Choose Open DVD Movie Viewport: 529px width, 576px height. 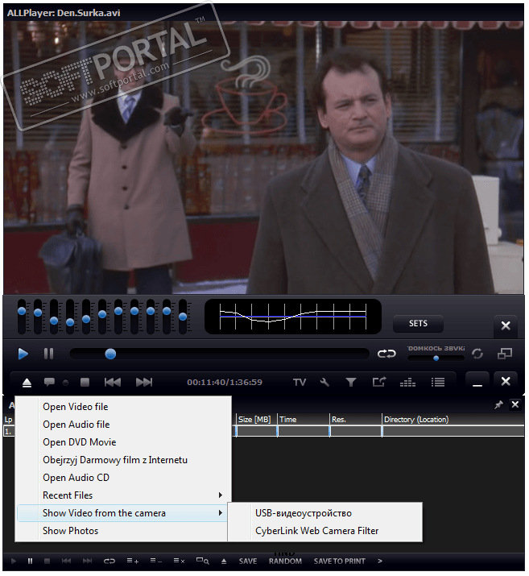point(123,443)
